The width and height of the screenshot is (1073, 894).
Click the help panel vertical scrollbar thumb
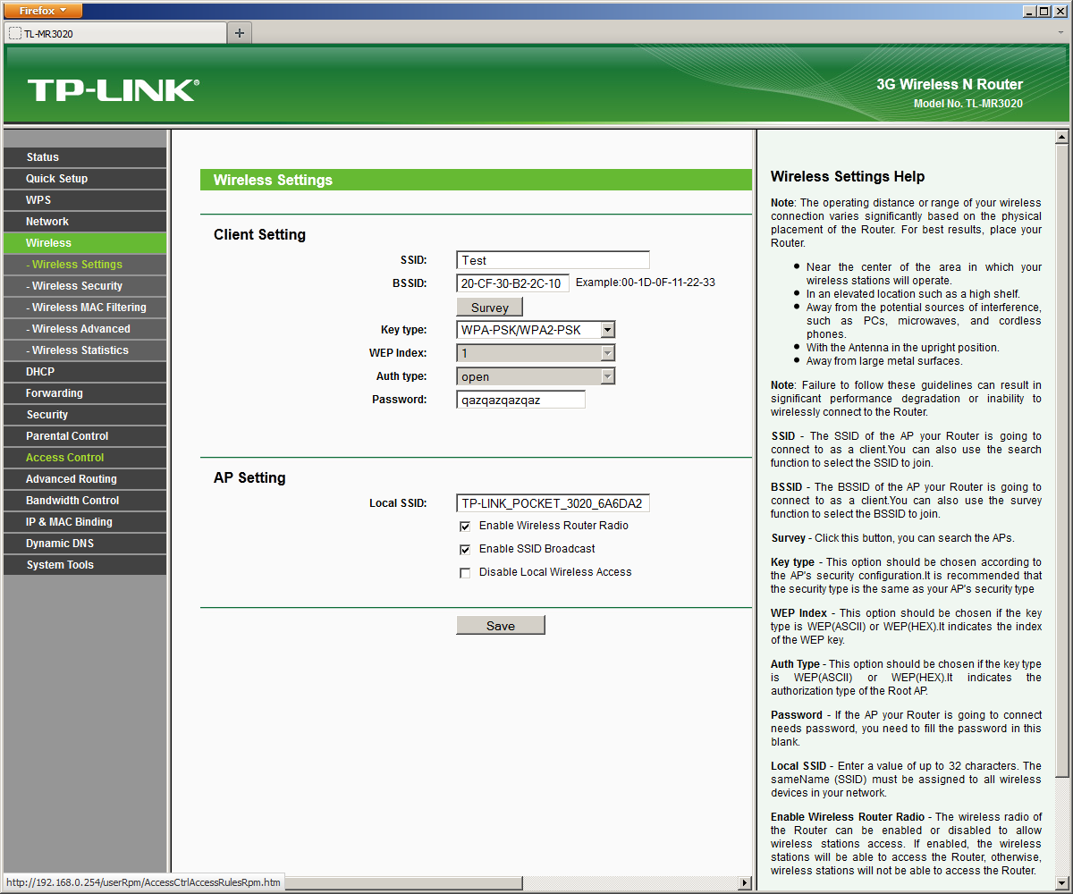pyautogui.click(x=1062, y=460)
